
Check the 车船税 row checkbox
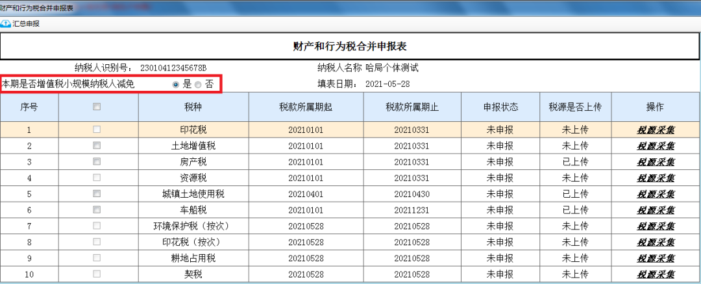coord(97,209)
